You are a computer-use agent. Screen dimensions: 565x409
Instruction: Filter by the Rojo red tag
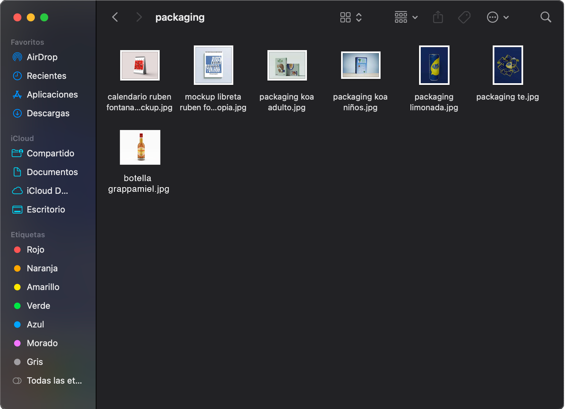click(x=35, y=250)
